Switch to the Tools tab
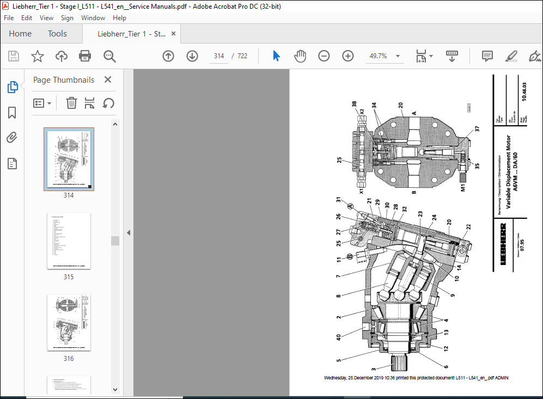Screen dimensions: 543x399 point(58,34)
